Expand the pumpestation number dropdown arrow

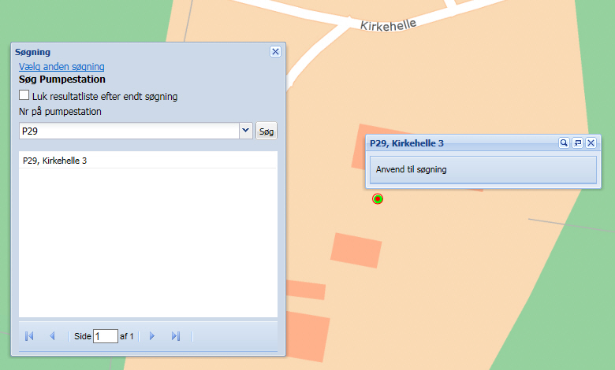point(245,131)
